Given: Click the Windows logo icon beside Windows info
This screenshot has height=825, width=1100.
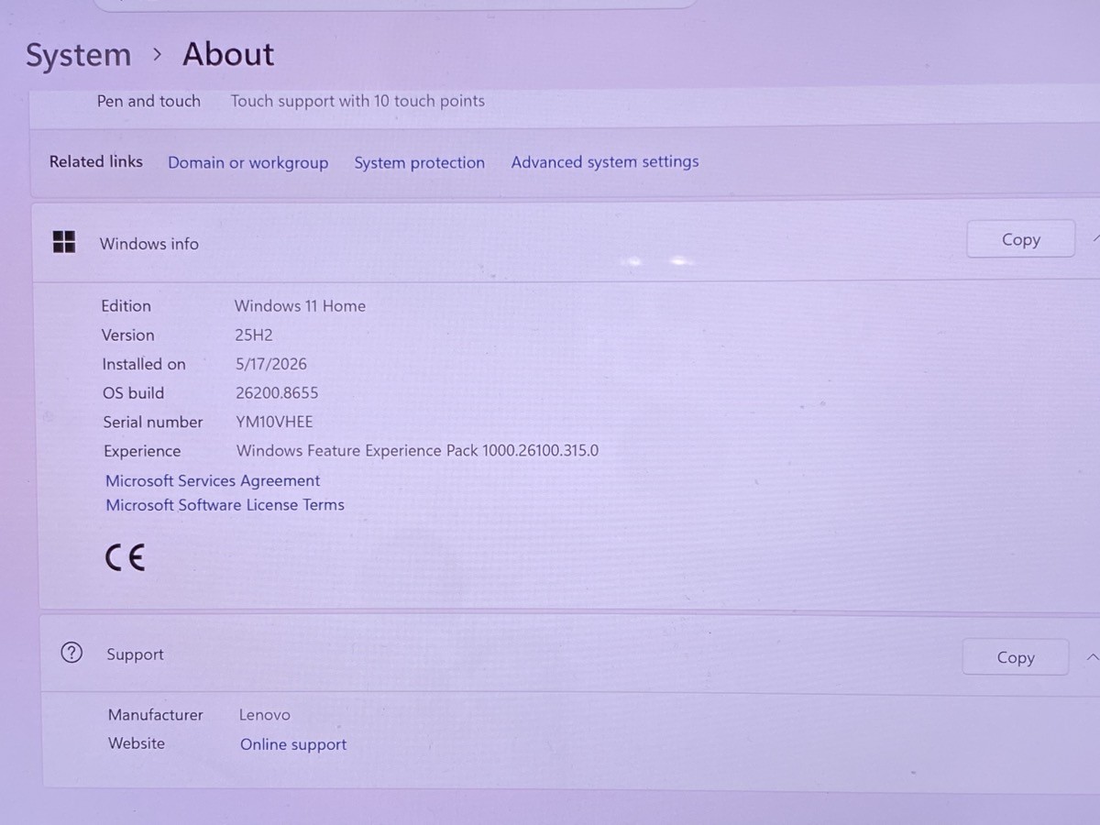Looking at the screenshot, I should coord(64,242).
